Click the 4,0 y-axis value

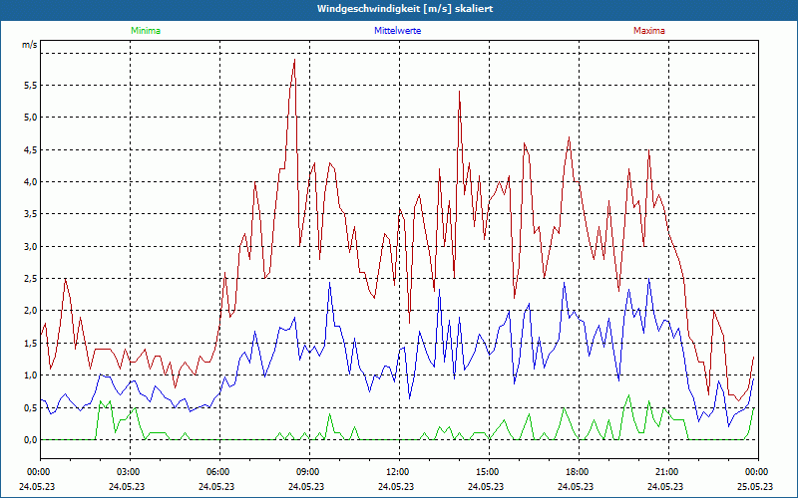pyautogui.click(x=31, y=182)
